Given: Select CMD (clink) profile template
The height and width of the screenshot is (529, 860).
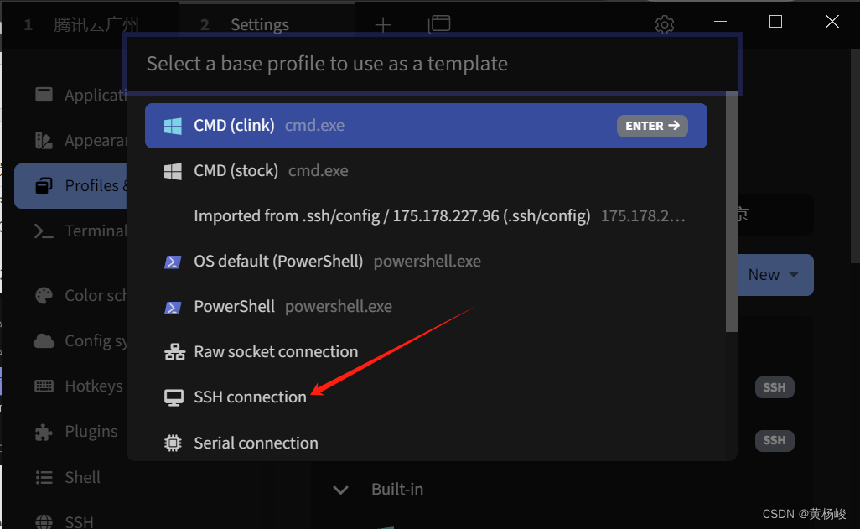Looking at the screenshot, I should (x=426, y=126).
